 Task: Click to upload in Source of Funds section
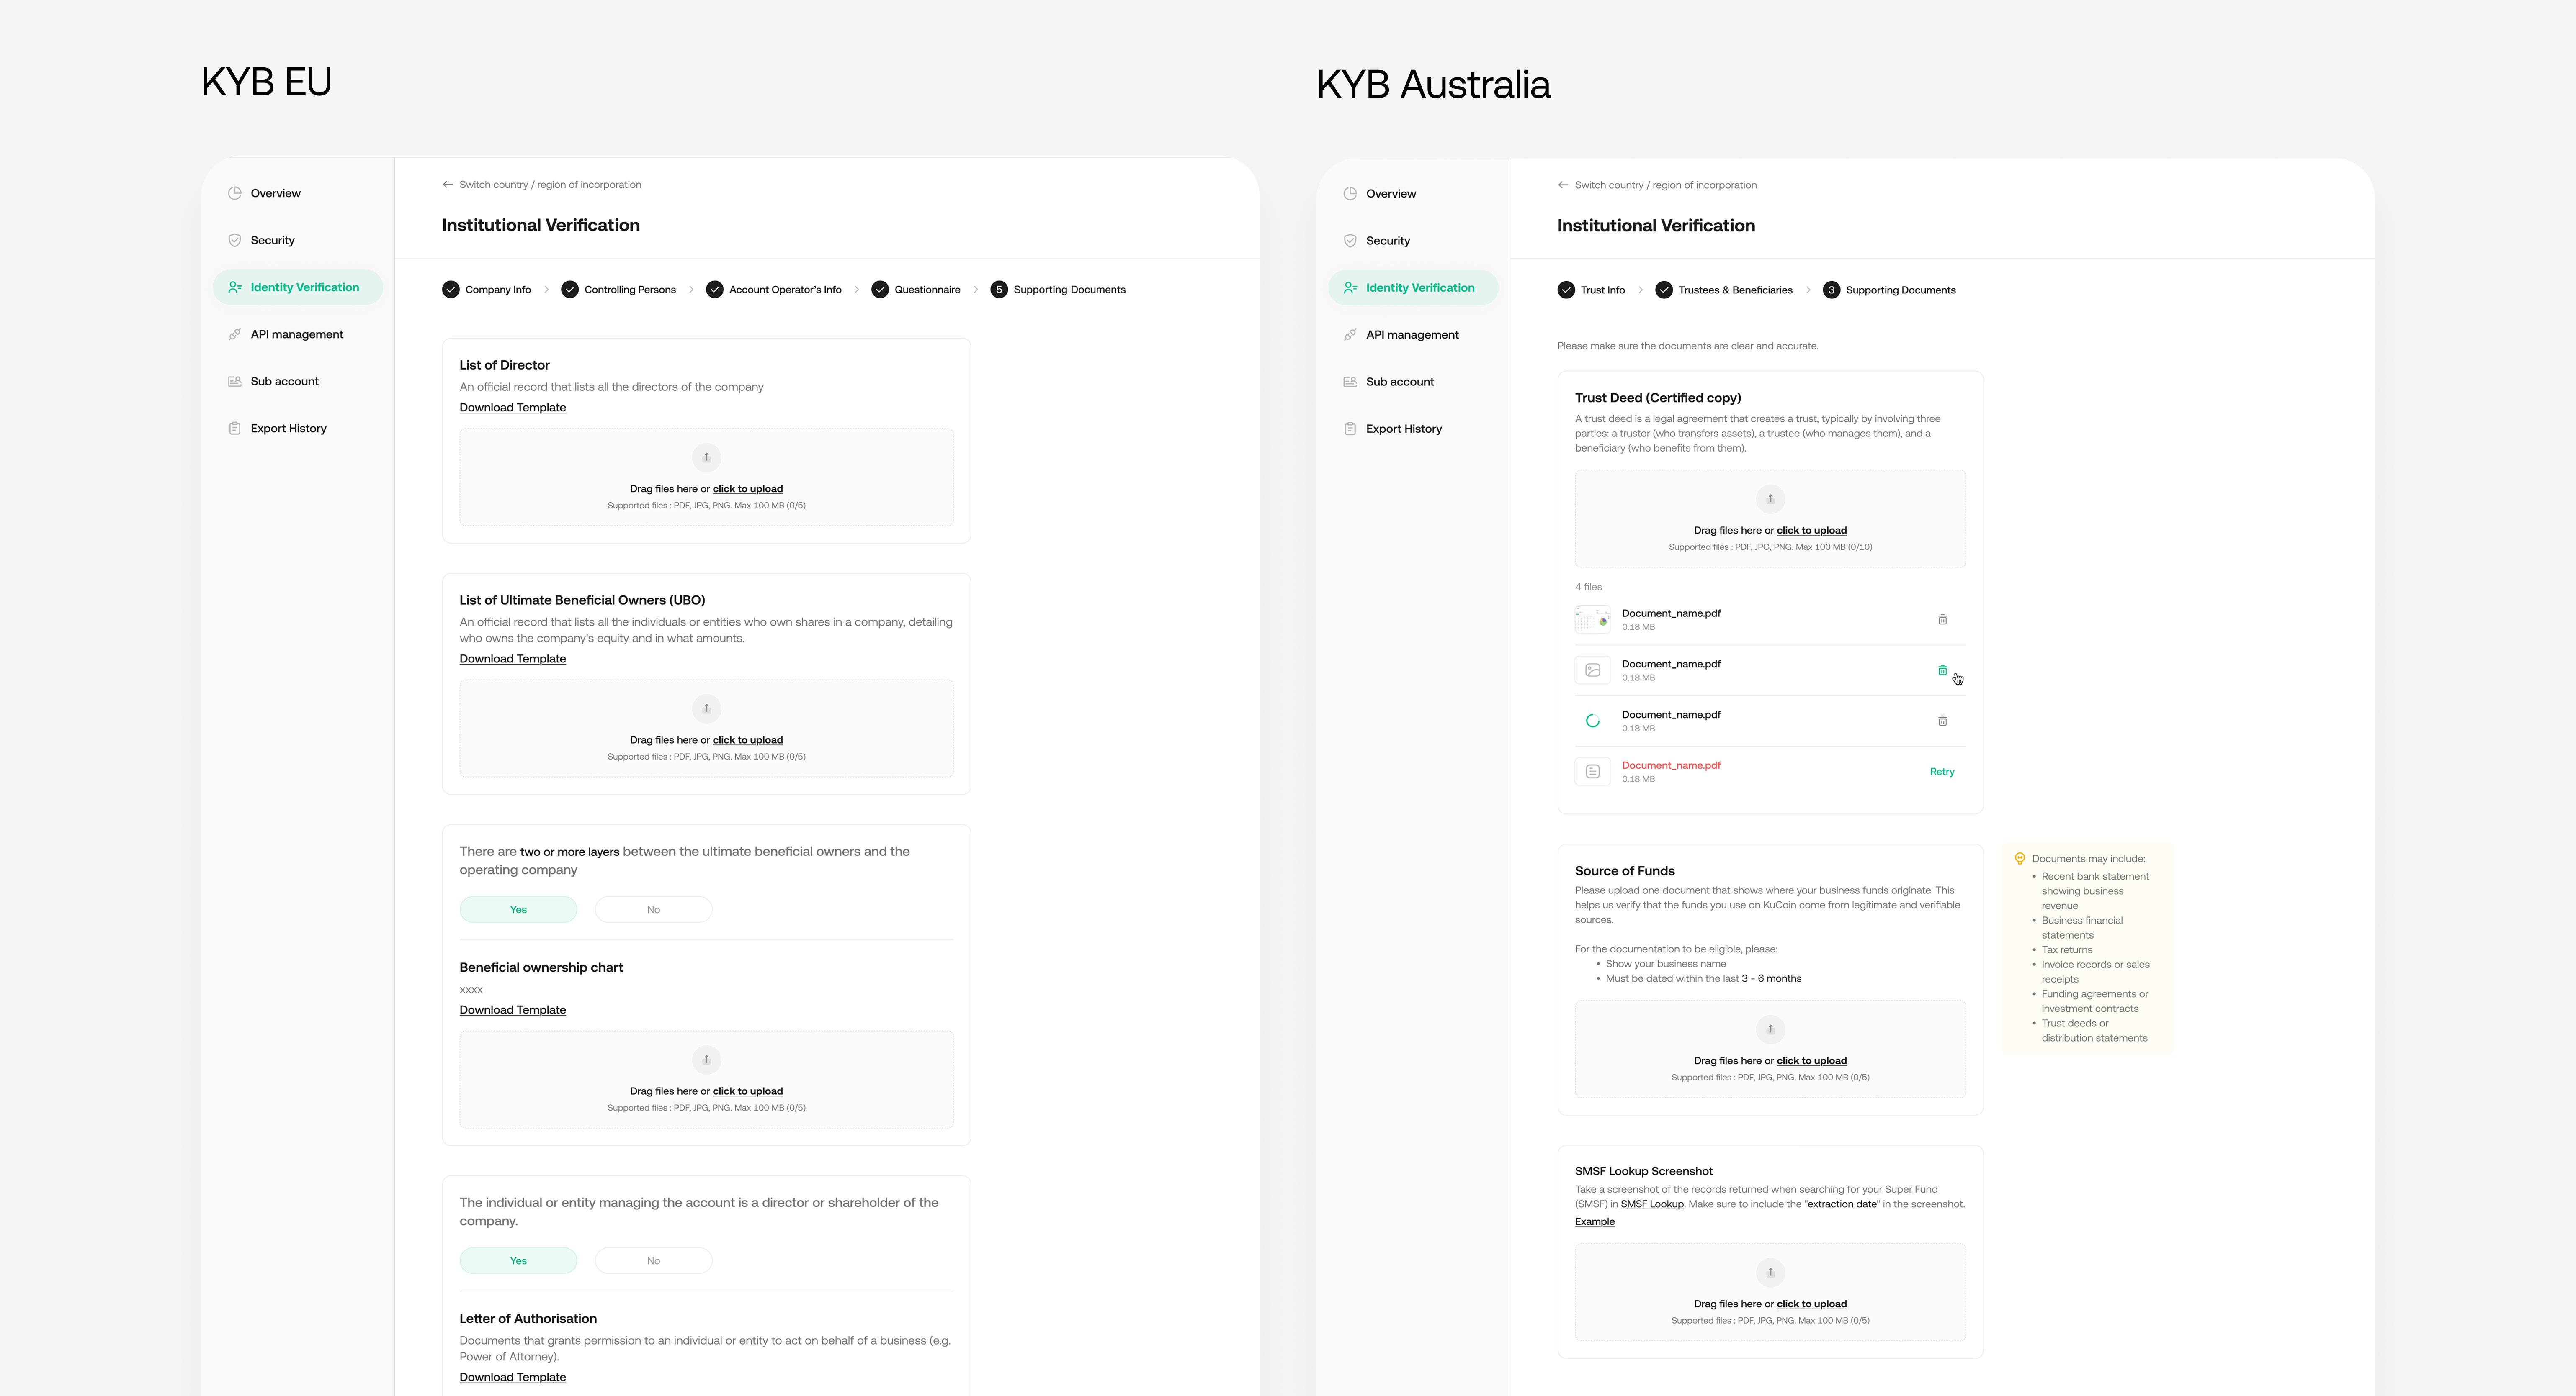click(x=1811, y=1061)
